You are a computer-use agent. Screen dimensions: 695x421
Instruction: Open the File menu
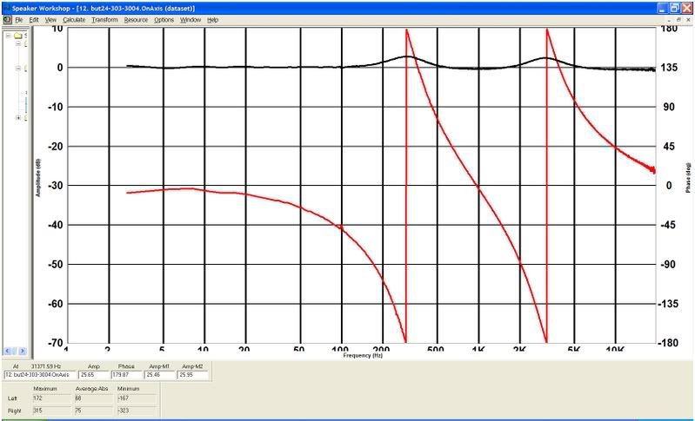(x=18, y=20)
